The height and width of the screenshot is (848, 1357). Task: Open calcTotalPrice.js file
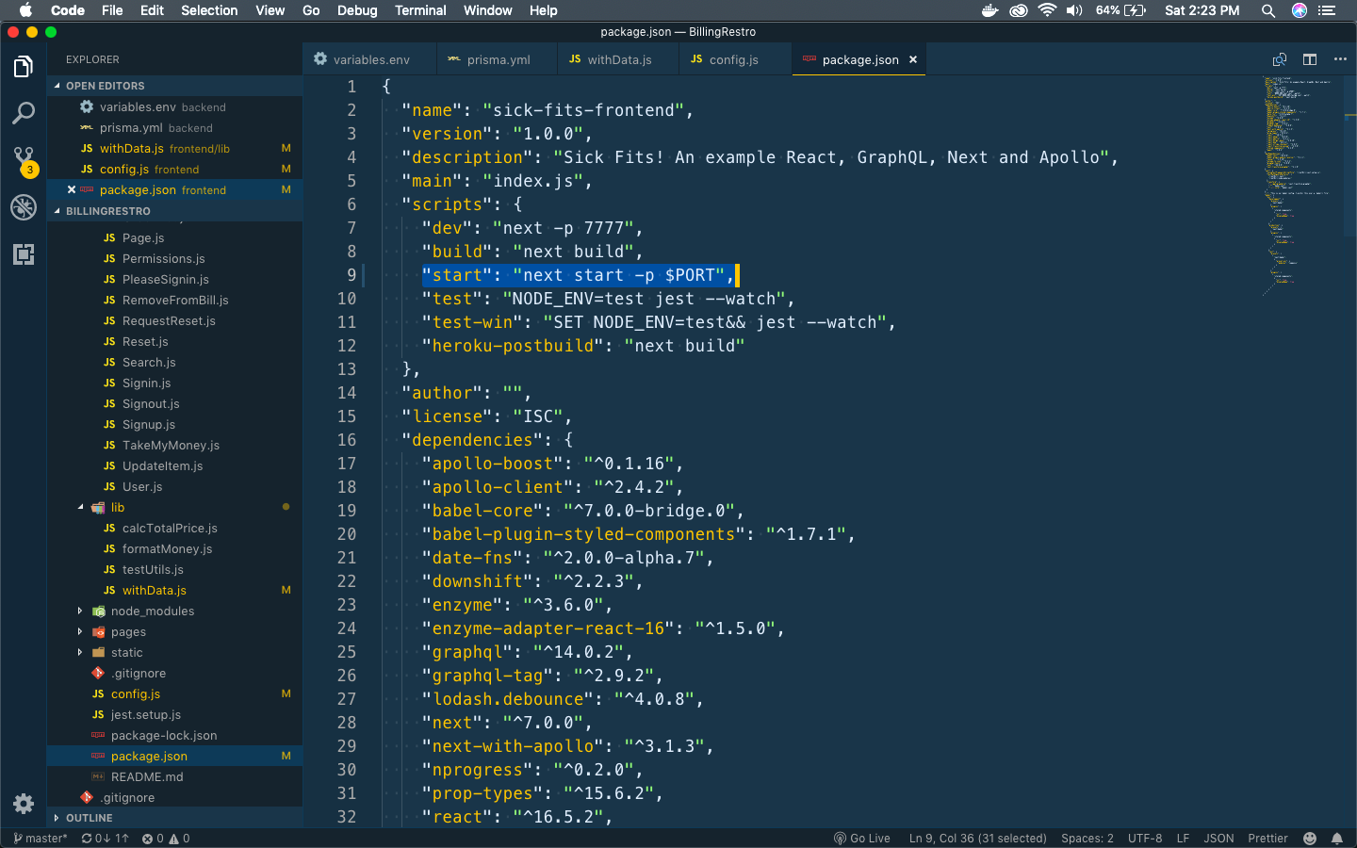170,528
